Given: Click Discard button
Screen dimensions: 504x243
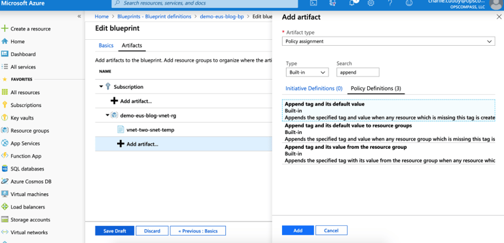Looking at the screenshot, I should tap(152, 231).
